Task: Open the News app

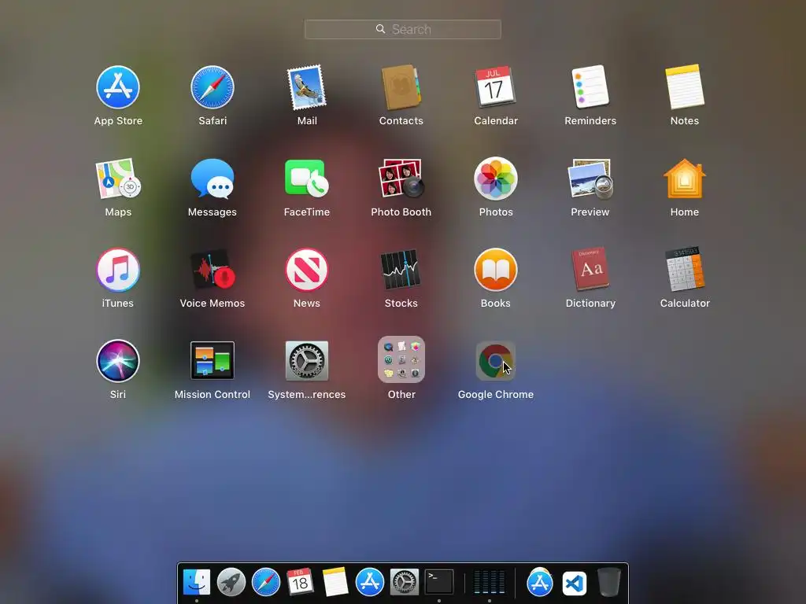Action: point(307,270)
